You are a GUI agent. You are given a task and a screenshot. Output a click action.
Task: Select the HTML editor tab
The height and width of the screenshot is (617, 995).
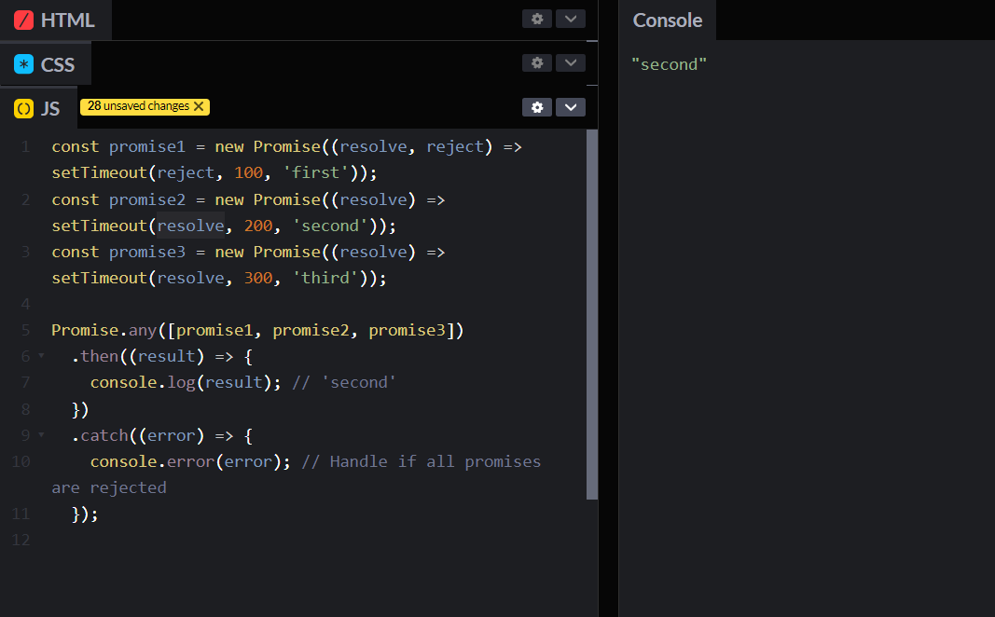coord(55,21)
